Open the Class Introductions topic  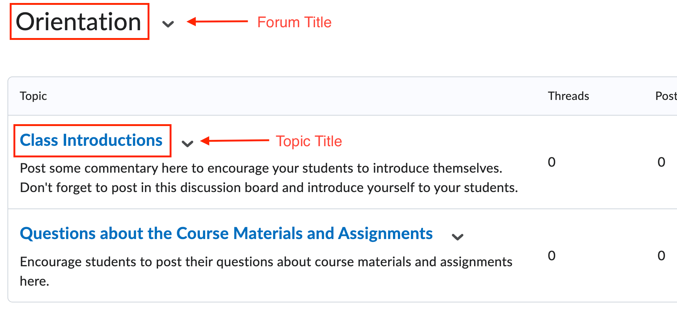pyautogui.click(x=91, y=140)
